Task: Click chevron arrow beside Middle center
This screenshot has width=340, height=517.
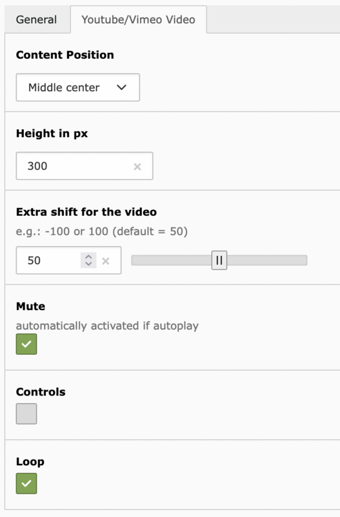Action: (121, 87)
